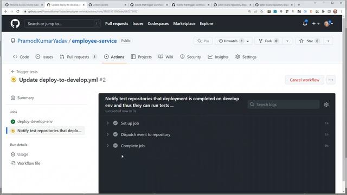Click the Search logs field
Screen dimensions: 347x195
[x=284, y=105]
